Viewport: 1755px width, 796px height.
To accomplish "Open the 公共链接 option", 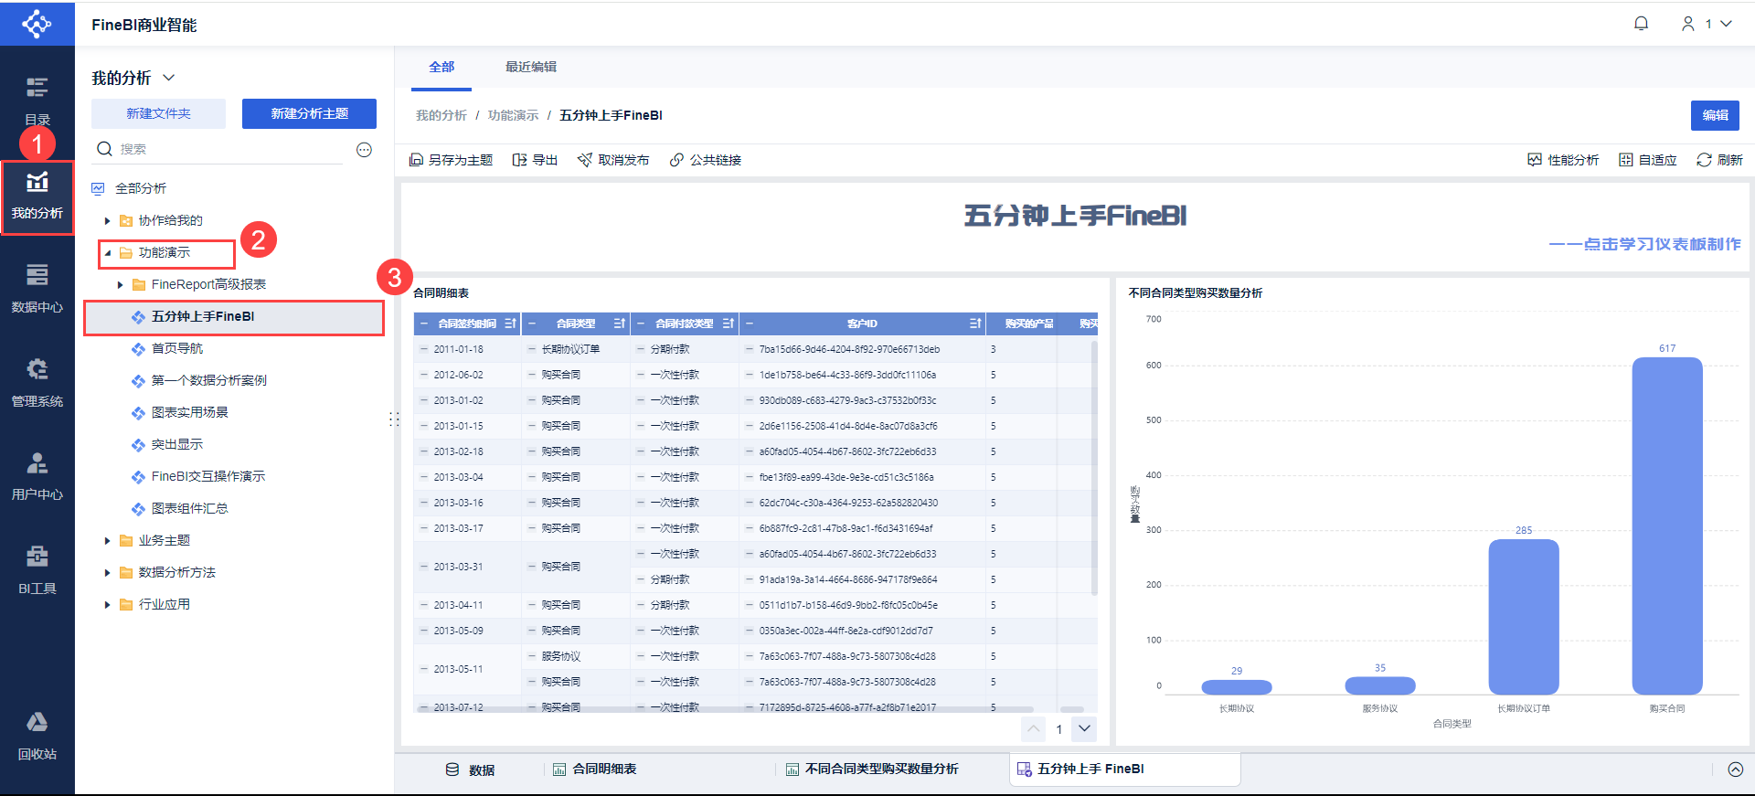I will (x=706, y=160).
